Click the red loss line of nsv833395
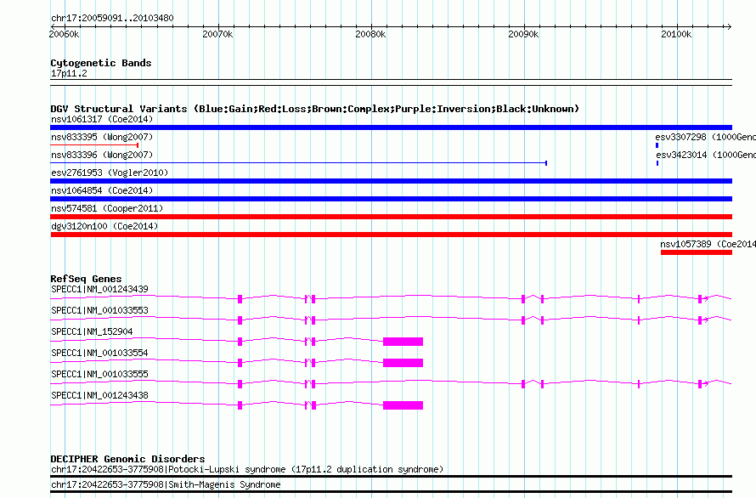 pyautogui.click(x=94, y=144)
